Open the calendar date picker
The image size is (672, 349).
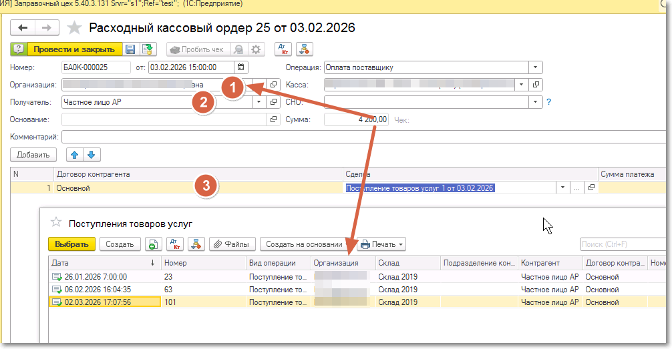pos(241,67)
